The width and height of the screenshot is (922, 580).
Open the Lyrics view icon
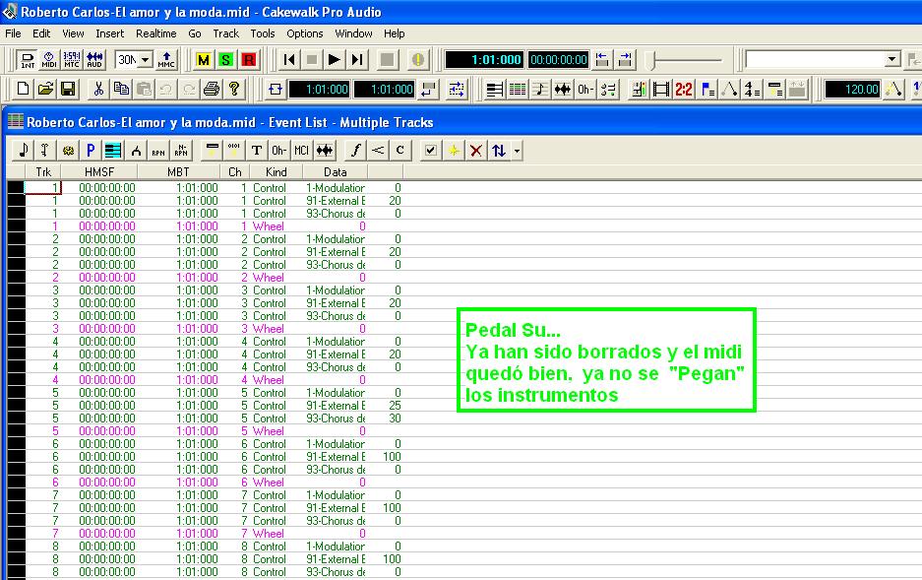[585, 90]
